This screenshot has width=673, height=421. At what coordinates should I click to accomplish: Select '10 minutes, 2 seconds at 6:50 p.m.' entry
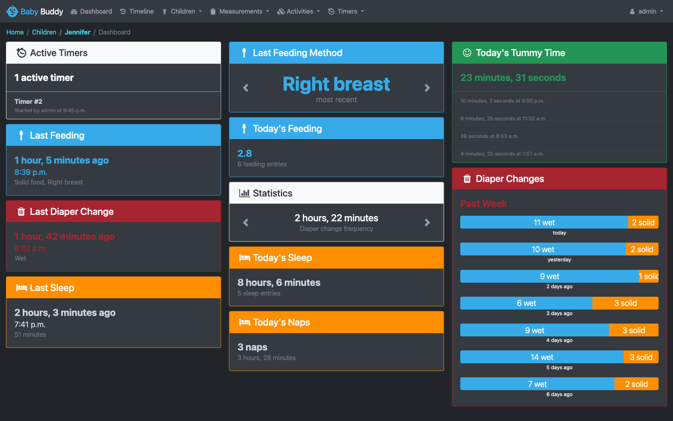pyautogui.click(x=502, y=101)
